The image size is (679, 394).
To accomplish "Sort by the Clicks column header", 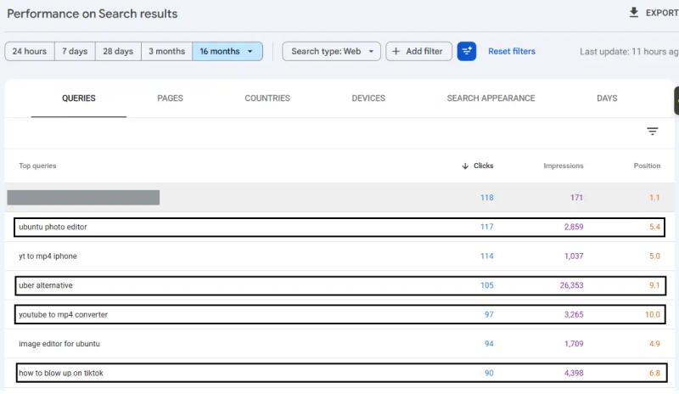I will [x=483, y=166].
